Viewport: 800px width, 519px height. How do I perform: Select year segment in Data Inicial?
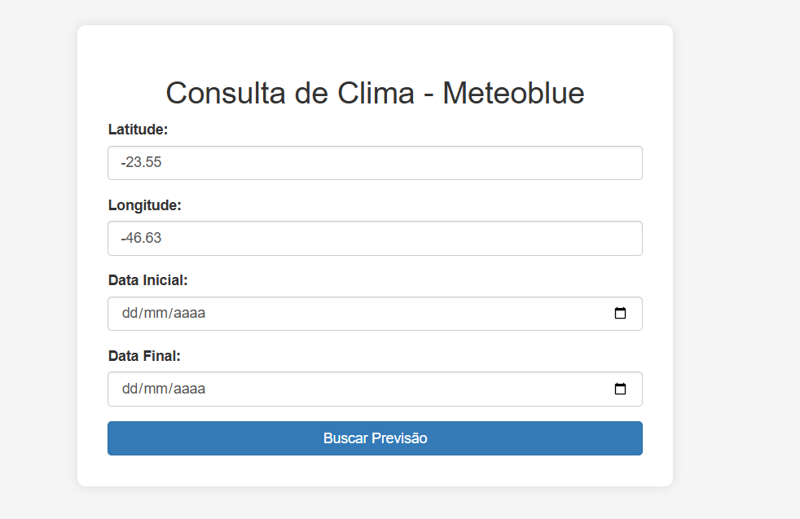pyautogui.click(x=189, y=313)
